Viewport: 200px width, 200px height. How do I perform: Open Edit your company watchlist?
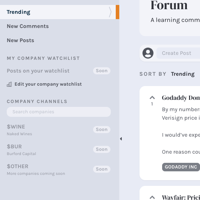pos(48,84)
